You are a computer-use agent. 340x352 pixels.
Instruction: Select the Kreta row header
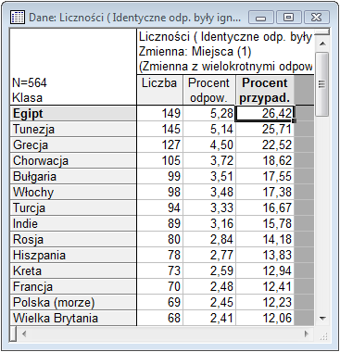[x=73, y=271]
